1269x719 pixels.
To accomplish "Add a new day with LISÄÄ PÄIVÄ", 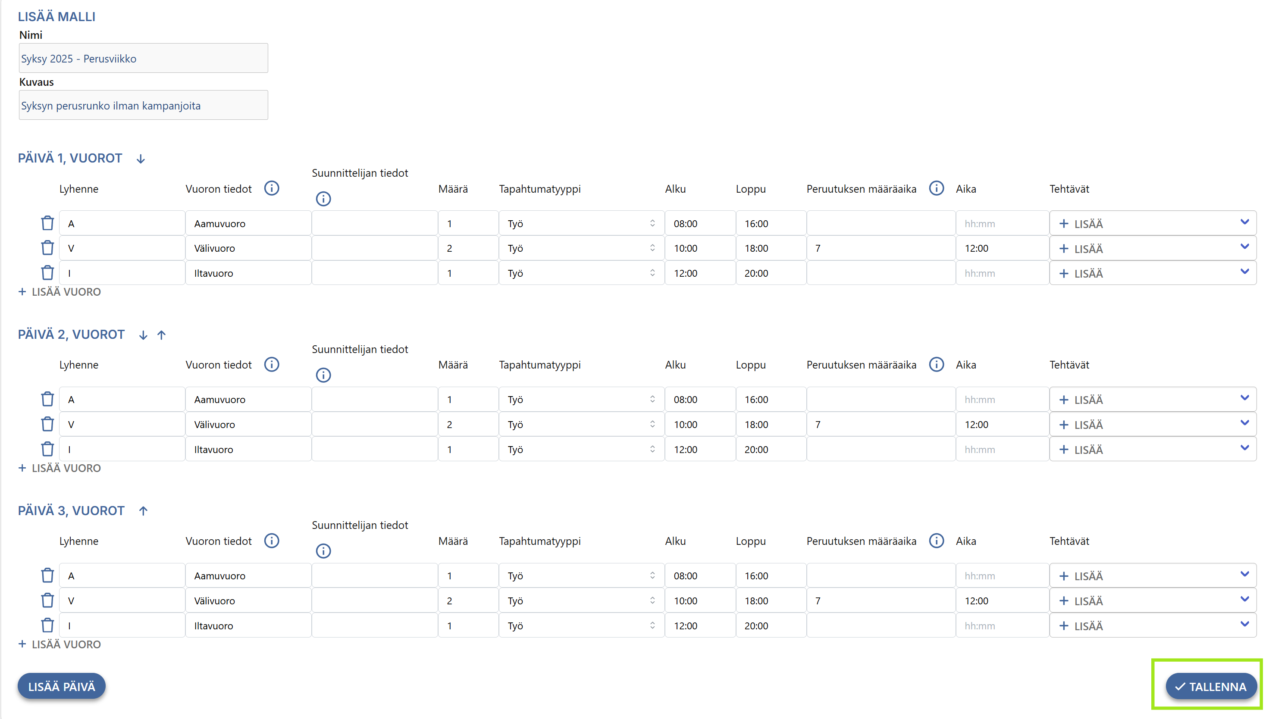I will pos(61,686).
